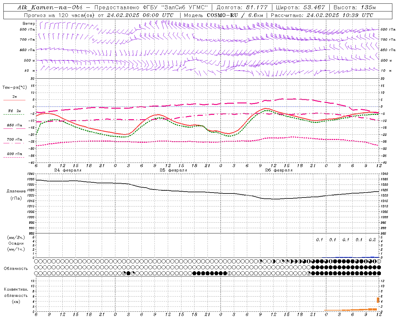Click the tall orange convective cloud bar
This screenshot has height=317, width=397.
[x=378, y=300]
